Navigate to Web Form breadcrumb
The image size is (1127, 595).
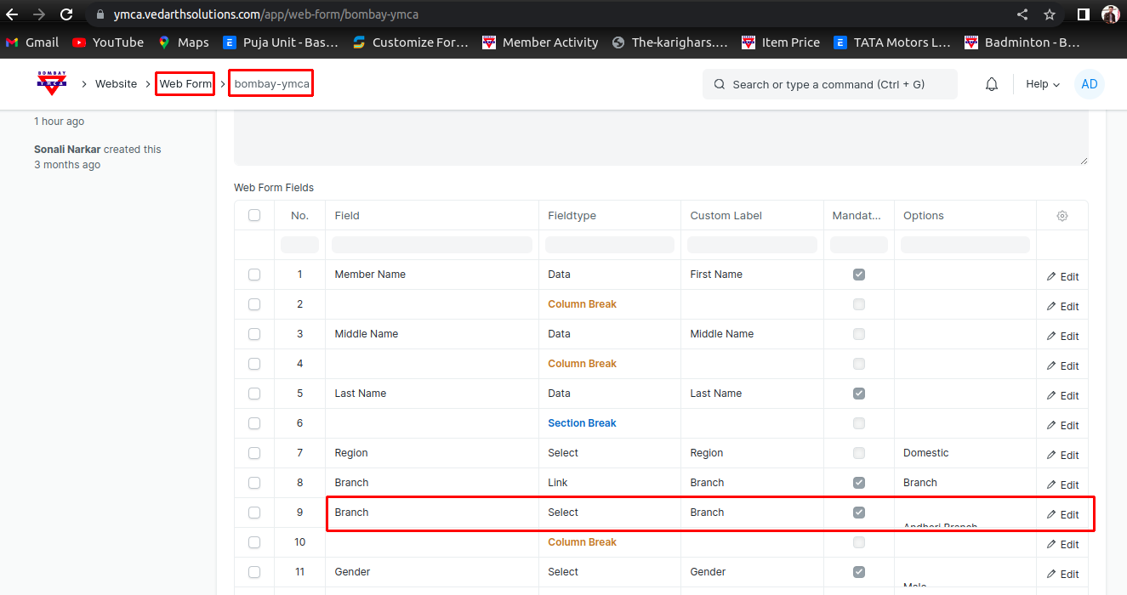coord(185,84)
